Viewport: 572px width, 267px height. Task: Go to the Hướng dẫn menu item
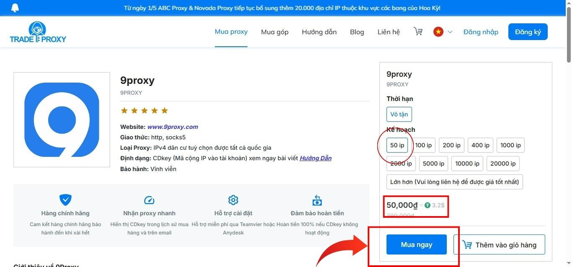[319, 32]
